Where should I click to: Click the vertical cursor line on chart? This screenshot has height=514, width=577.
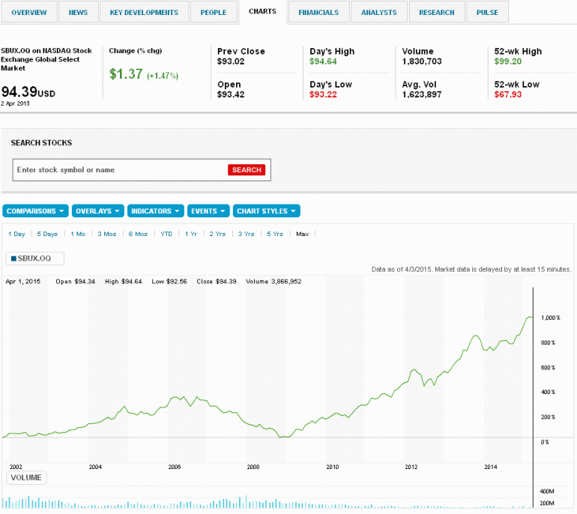533,375
